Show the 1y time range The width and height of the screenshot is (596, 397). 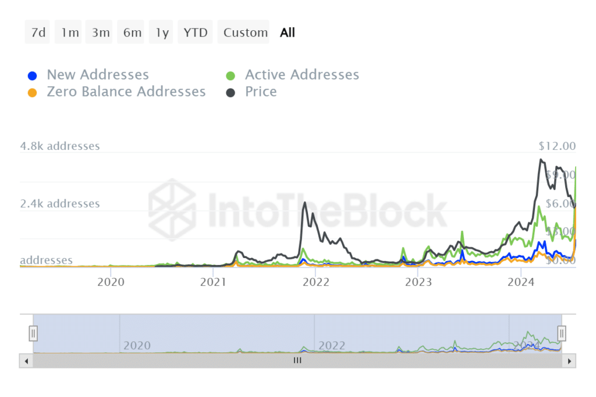pos(162,33)
